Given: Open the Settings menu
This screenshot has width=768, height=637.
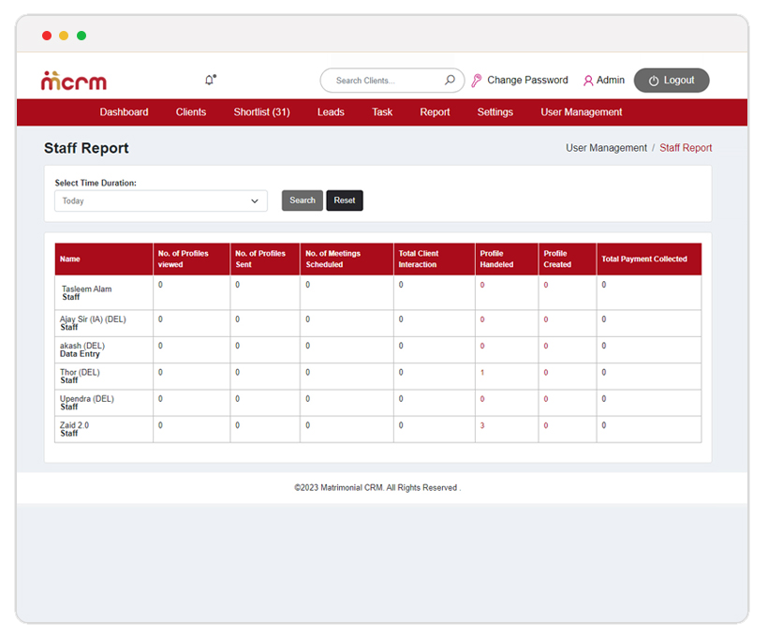Looking at the screenshot, I should point(495,112).
